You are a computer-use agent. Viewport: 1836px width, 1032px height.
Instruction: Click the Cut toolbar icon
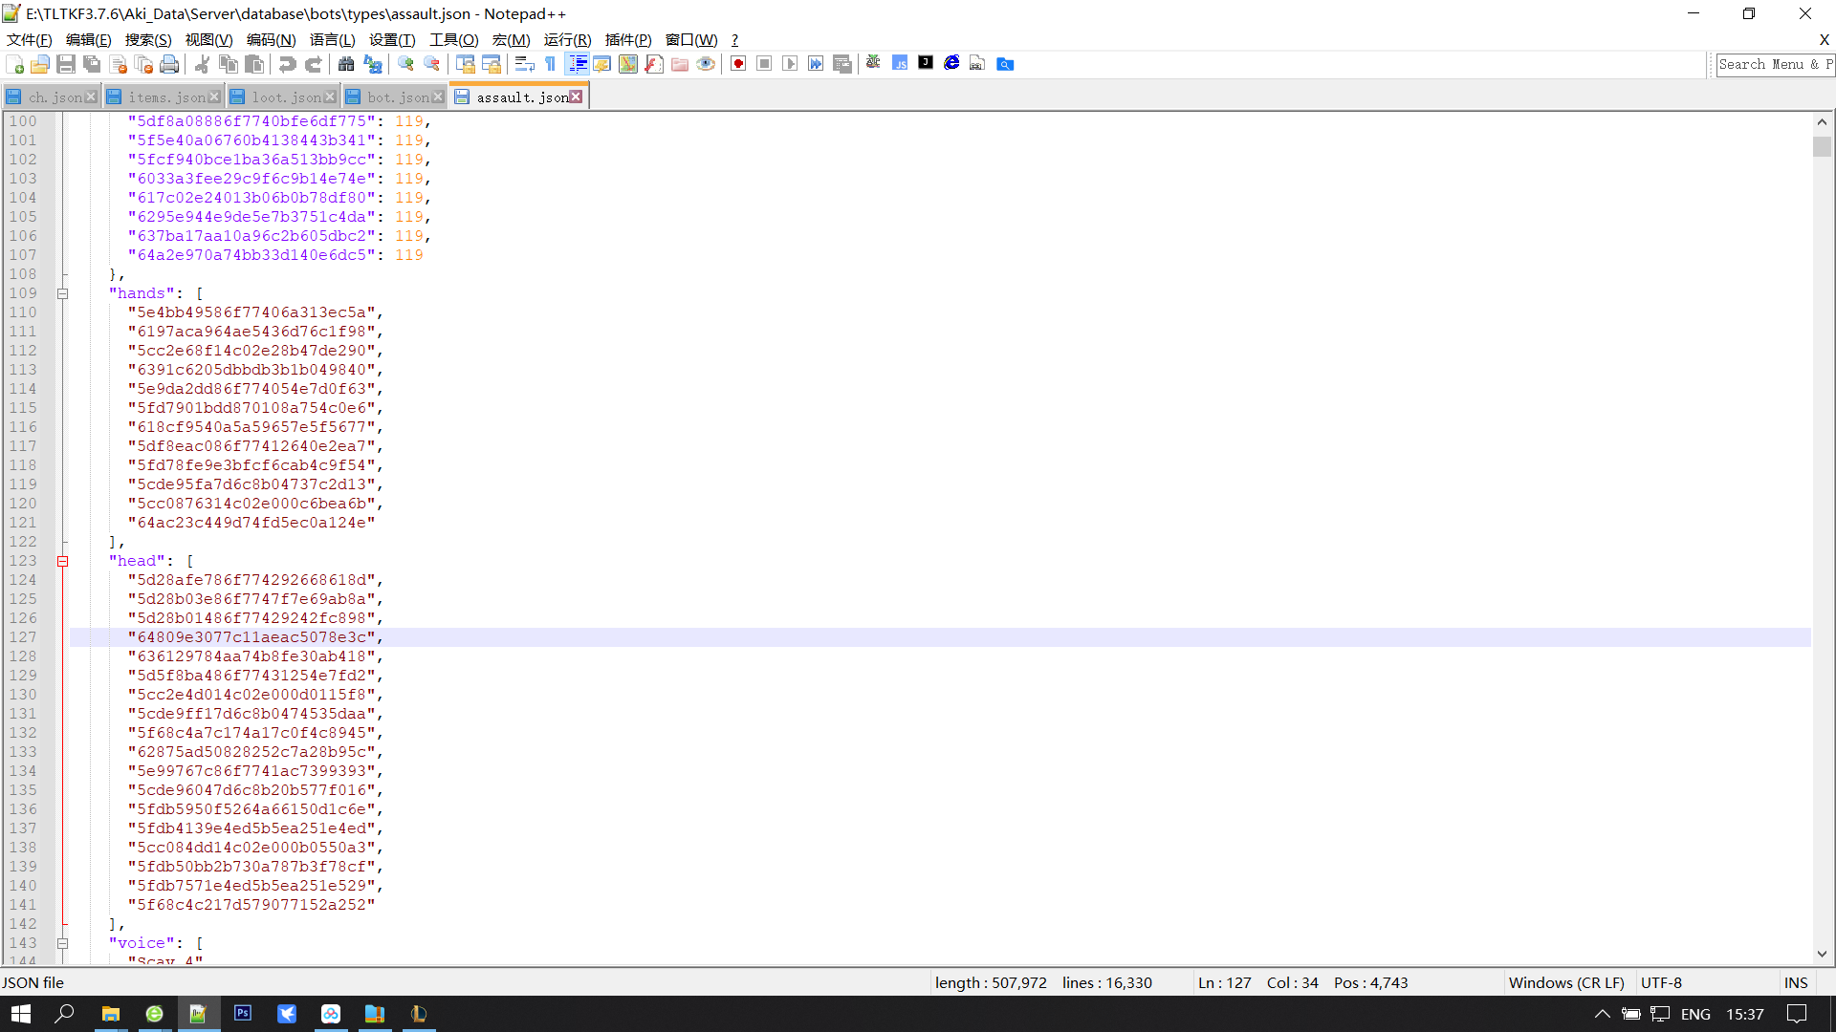[202, 64]
